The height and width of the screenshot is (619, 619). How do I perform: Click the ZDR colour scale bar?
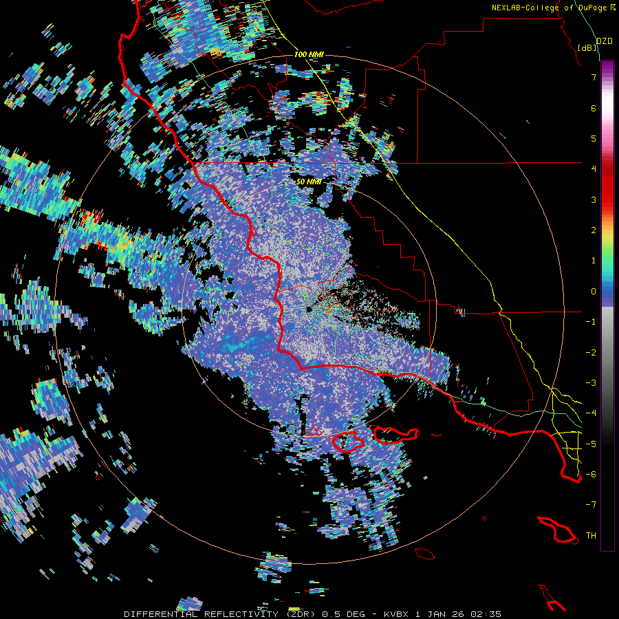coord(607,305)
